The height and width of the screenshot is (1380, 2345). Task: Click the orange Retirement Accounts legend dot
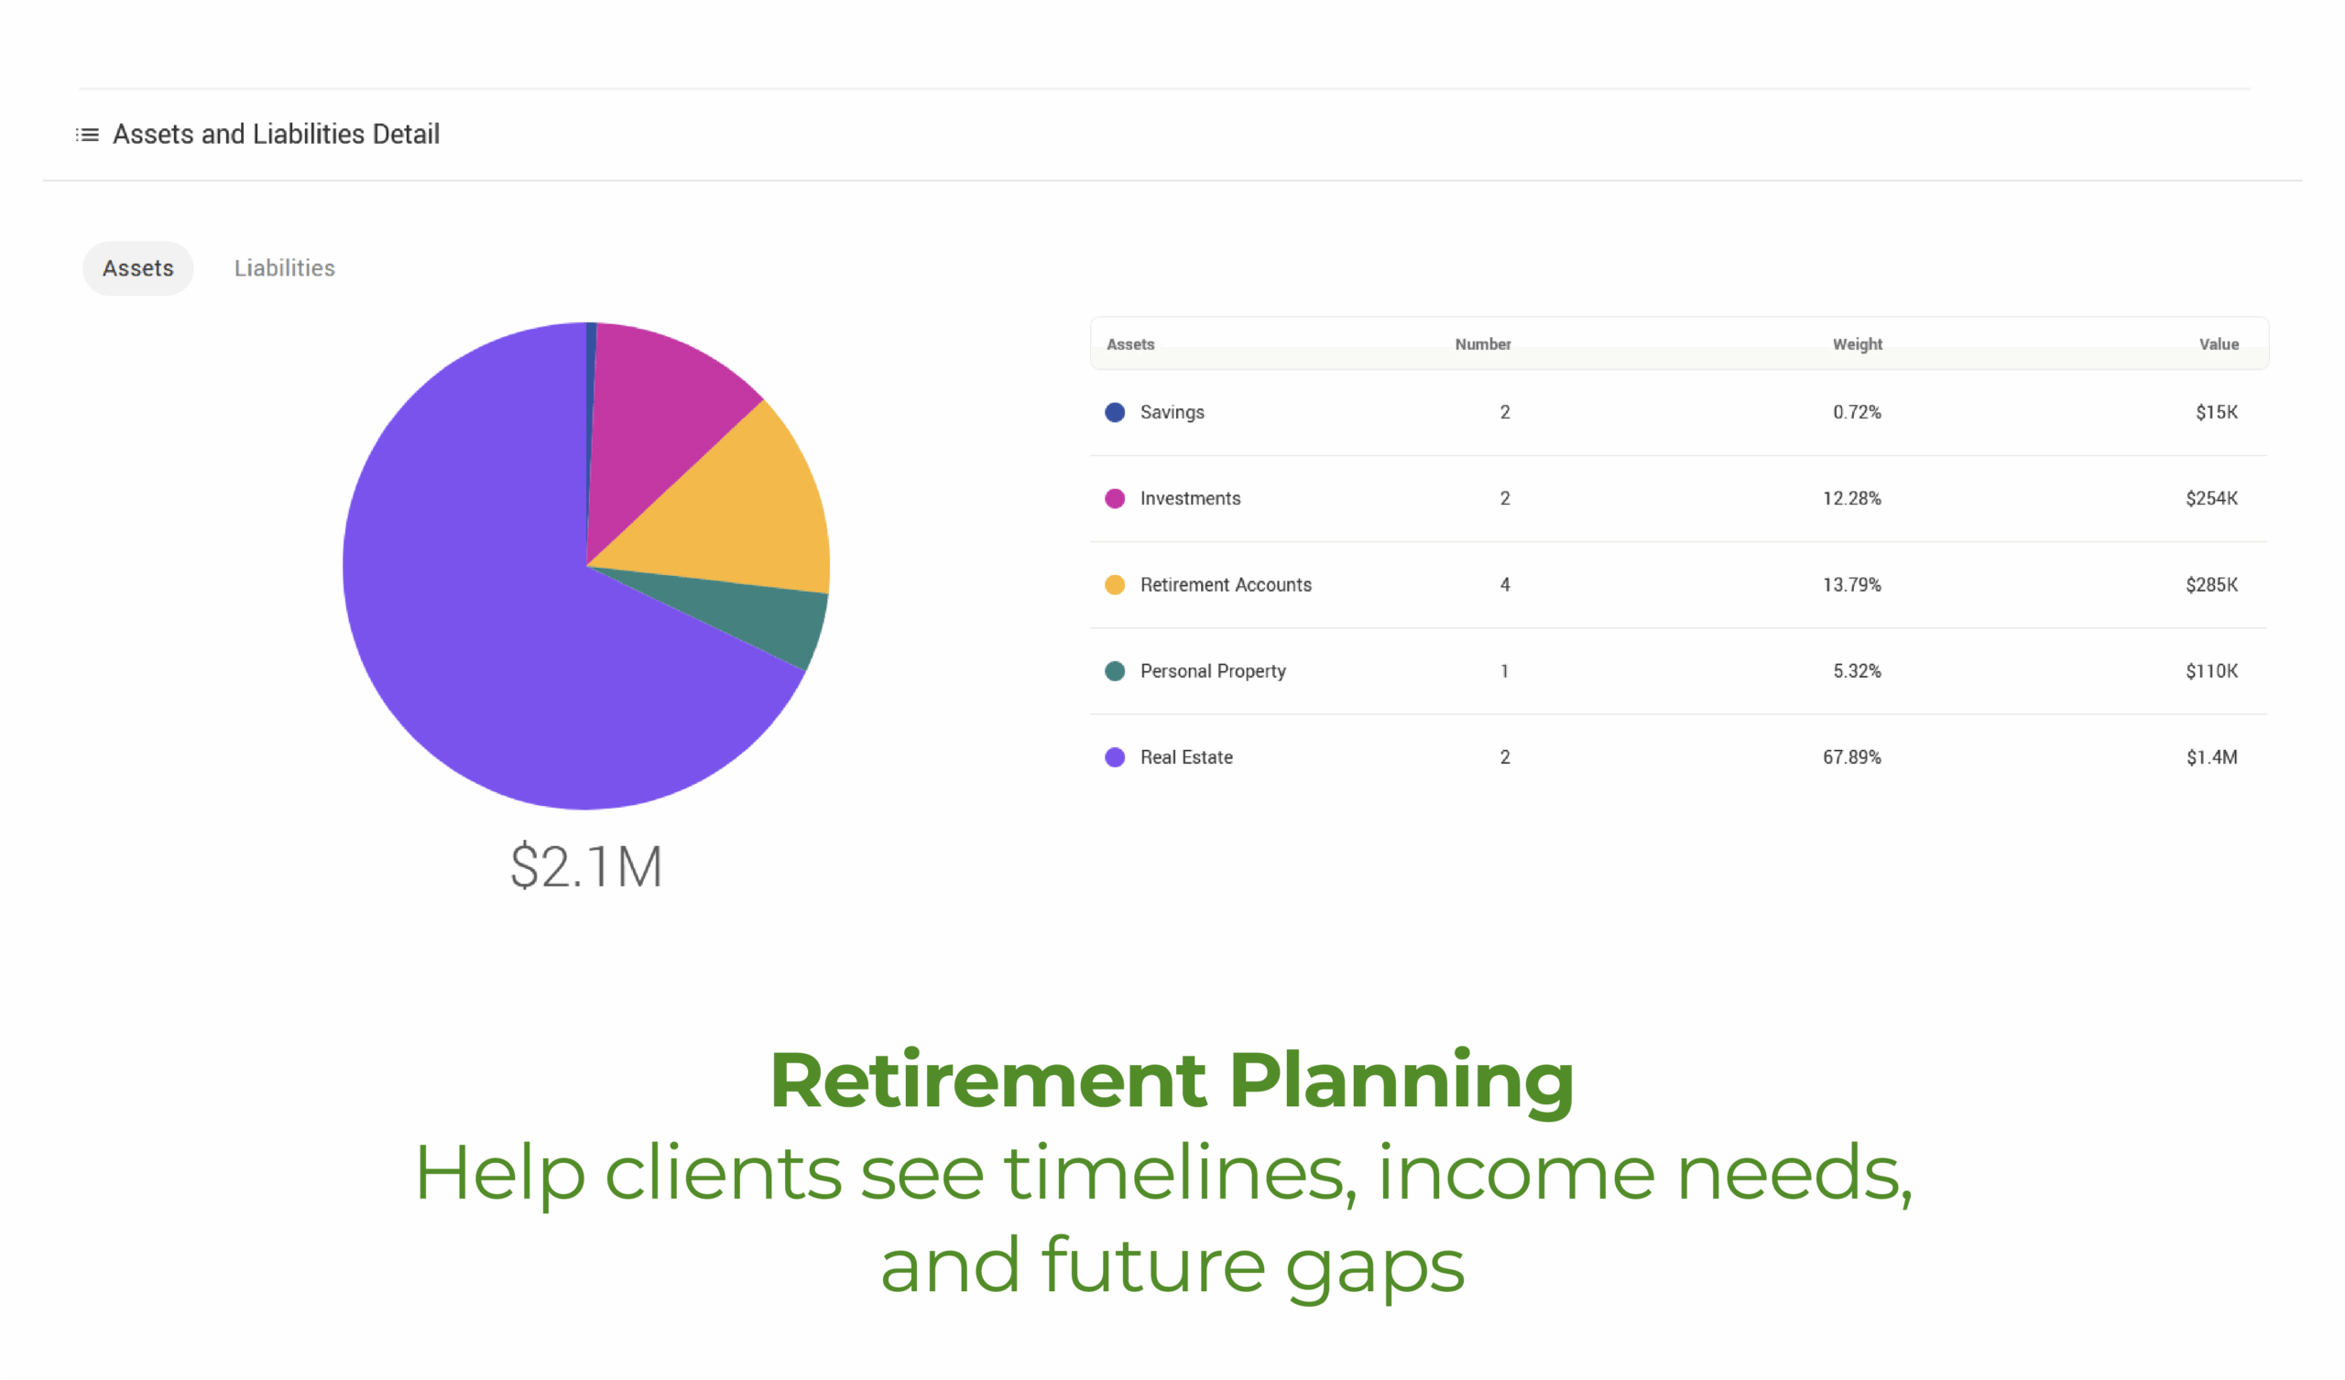tap(1114, 585)
